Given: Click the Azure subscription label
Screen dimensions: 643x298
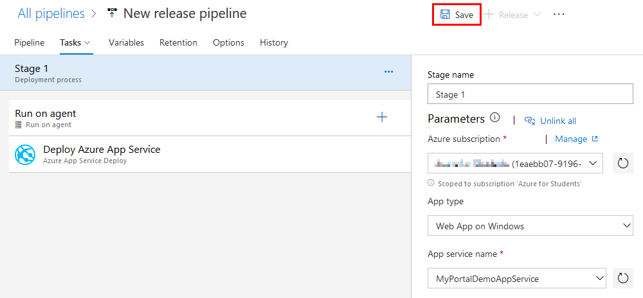Looking at the screenshot, I should click(x=464, y=139).
